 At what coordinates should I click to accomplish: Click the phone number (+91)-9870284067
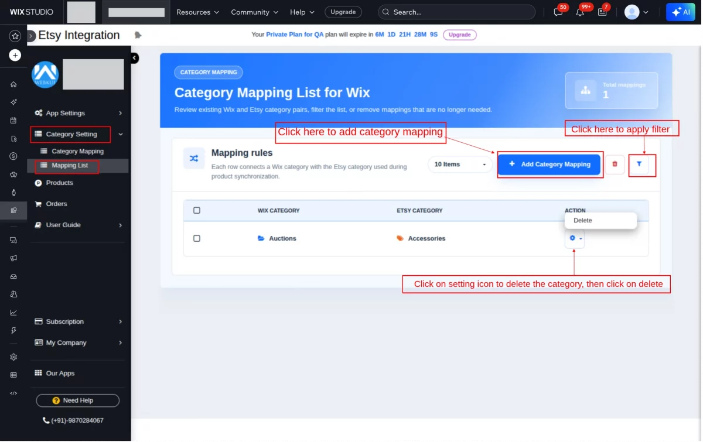click(73, 420)
